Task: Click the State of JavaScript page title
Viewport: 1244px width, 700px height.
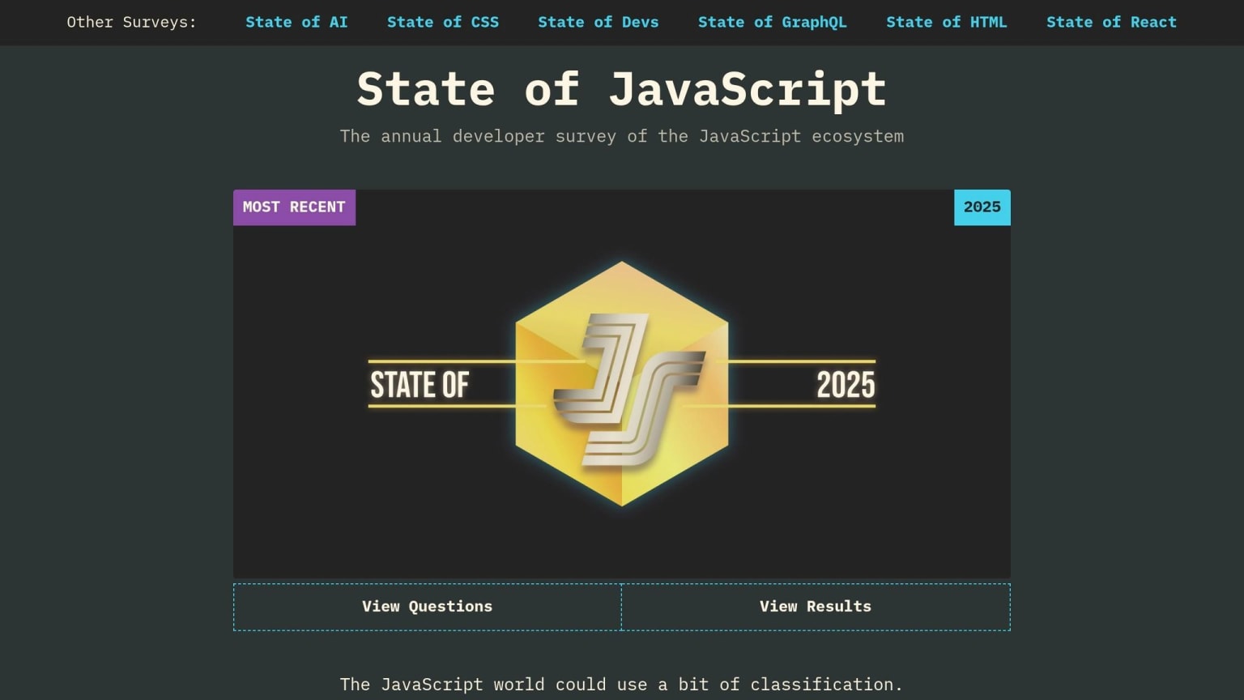Action: tap(622, 88)
